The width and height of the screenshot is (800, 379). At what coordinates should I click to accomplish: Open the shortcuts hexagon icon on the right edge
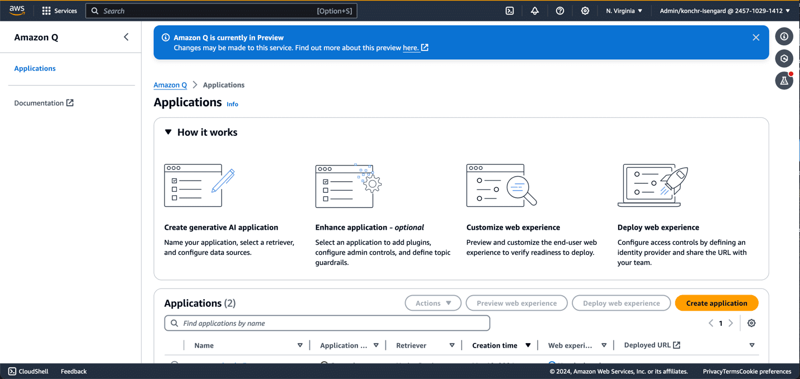[784, 58]
